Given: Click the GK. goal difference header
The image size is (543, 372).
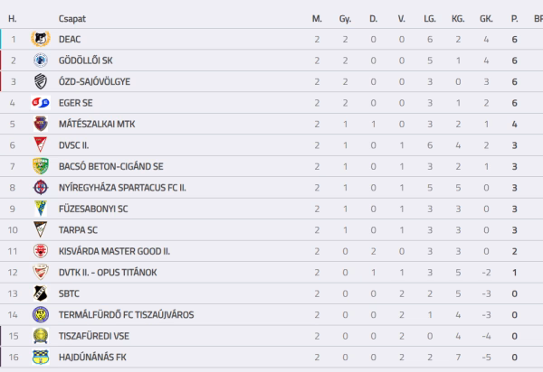Looking at the screenshot, I should tap(486, 19).
